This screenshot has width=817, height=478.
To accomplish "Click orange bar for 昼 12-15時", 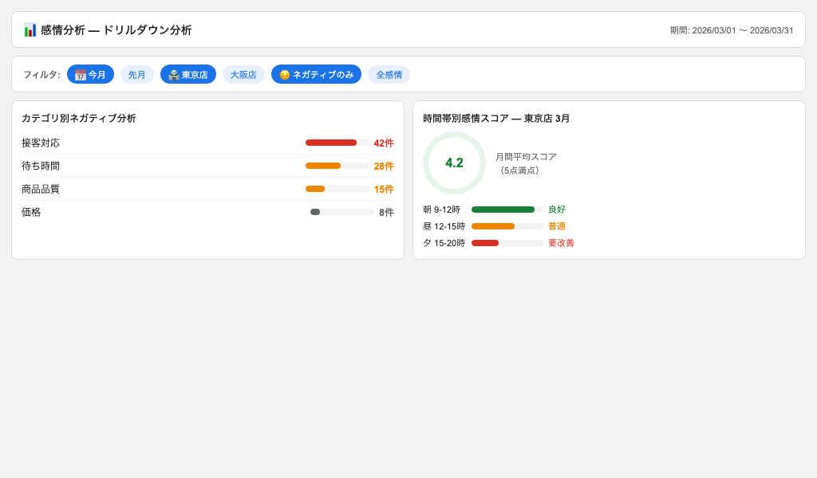I will [x=493, y=226].
